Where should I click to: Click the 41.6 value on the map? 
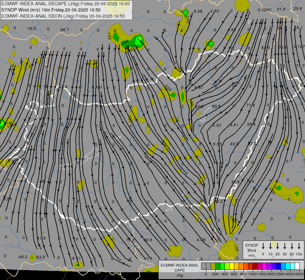click(x=41, y=238)
